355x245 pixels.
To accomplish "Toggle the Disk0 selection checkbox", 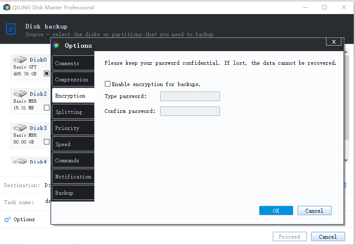I will click(x=46, y=73).
